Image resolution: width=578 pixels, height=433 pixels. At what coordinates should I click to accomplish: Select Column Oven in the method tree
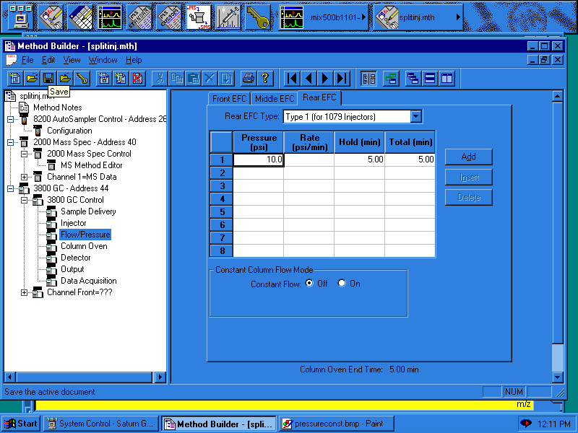[x=84, y=246]
